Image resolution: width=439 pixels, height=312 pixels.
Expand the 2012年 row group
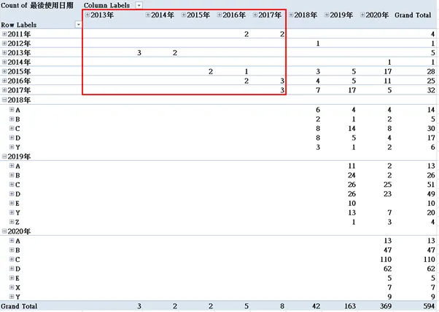point(4,44)
